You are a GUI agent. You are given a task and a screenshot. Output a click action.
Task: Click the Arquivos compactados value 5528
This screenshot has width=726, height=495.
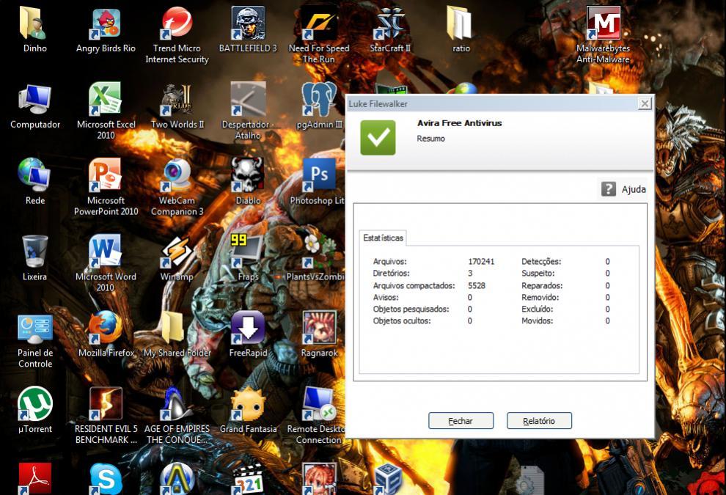[477, 286]
